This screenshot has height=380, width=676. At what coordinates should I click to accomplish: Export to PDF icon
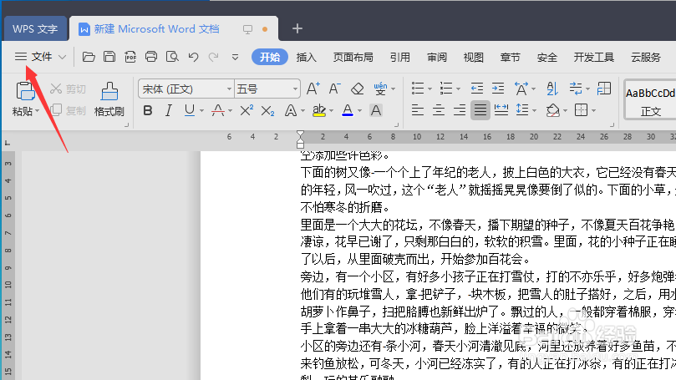(x=130, y=57)
